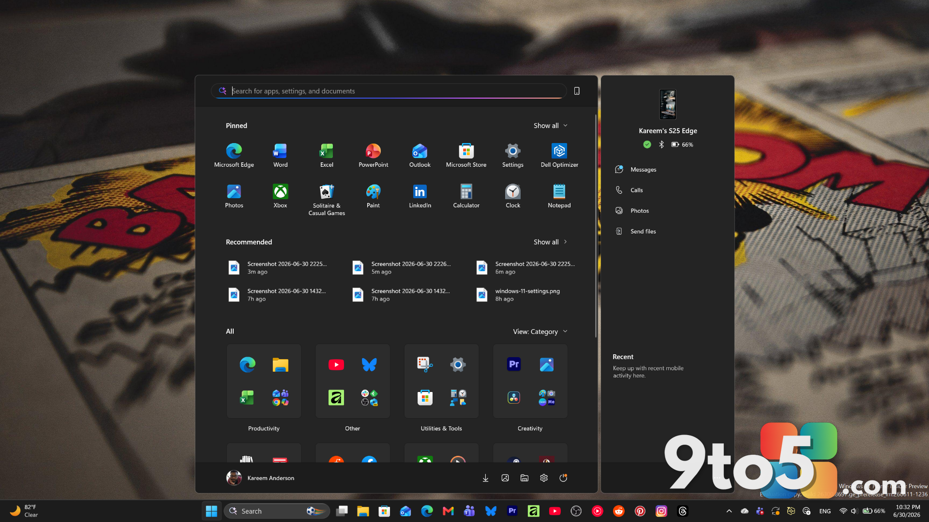Open Microsoft Store pinned app

point(466,156)
